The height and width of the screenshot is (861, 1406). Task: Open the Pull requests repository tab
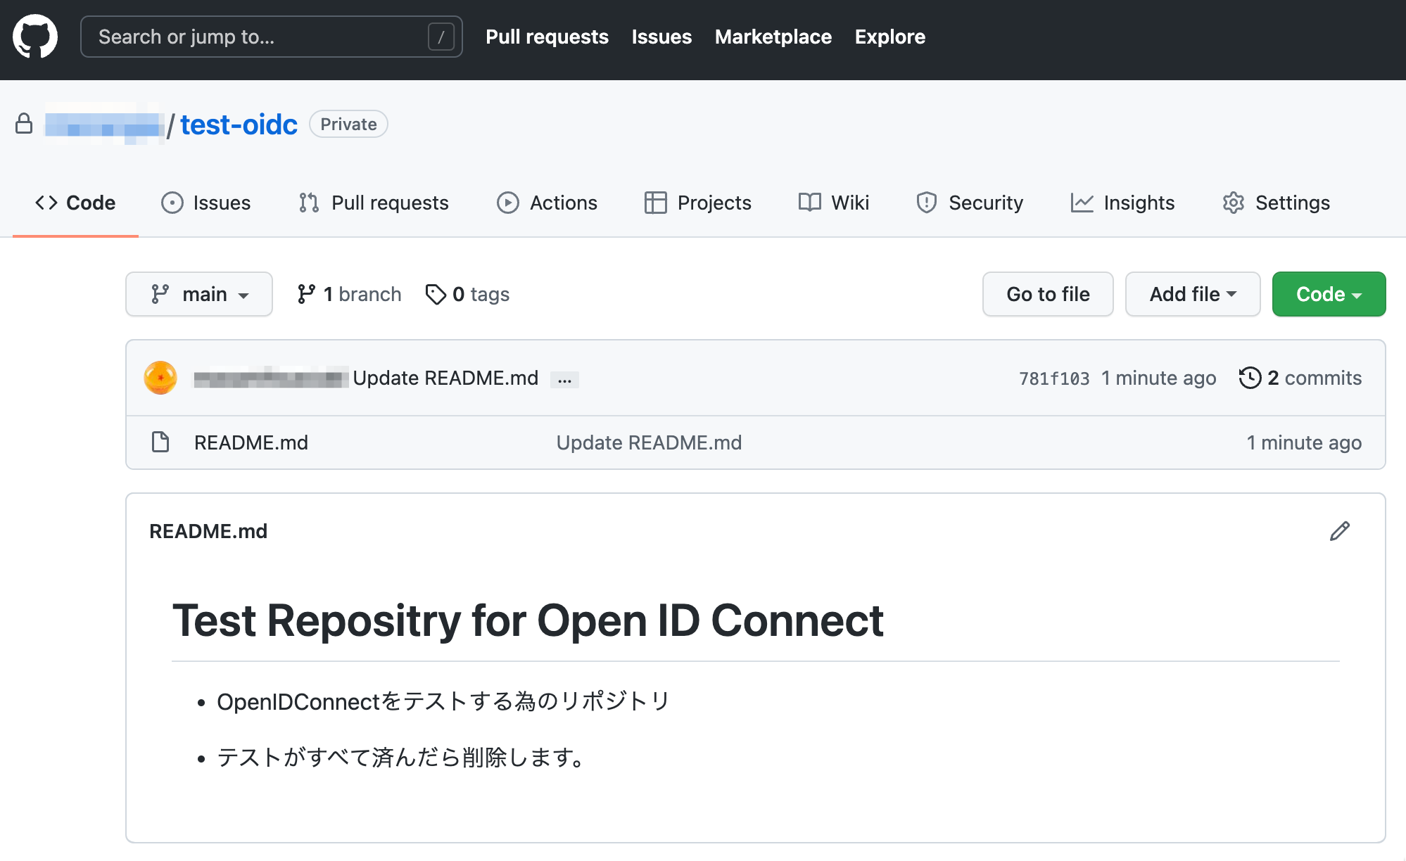373,203
